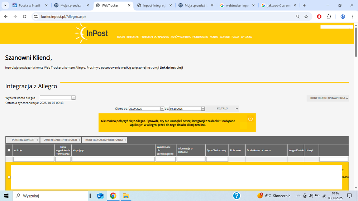The width and height of the screenshot is (358, 201).
Task: Click KONFIGURUJ USTAWIENIA button
Action: 328,98
